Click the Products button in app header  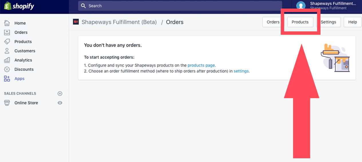[300, 22]
